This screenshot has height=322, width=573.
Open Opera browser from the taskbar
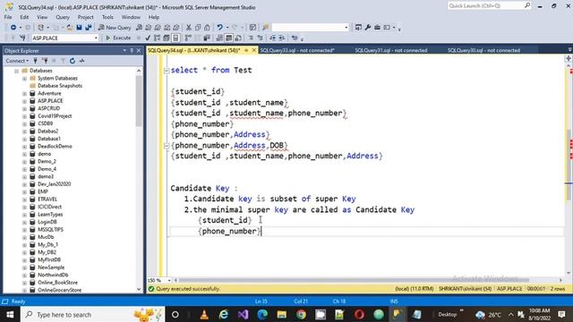[x=359, y=315]
